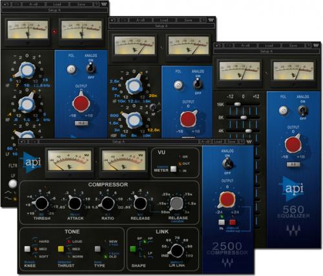Click the Setup A bar in the 550A window
The height and width of the screenshot is (276, 323).
[x=54, y=10]
